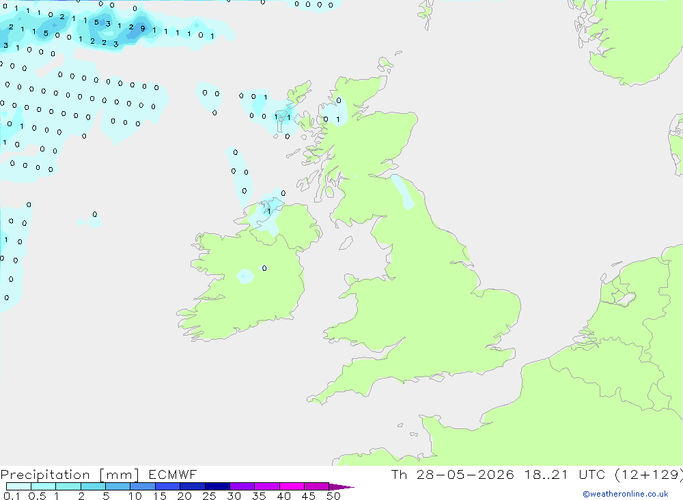Click the "9" precipitation value on the map

pos(143,29)
